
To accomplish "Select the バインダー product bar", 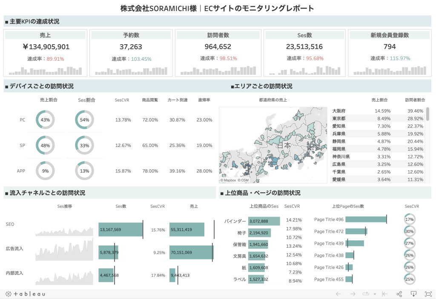I will [264, 221].
